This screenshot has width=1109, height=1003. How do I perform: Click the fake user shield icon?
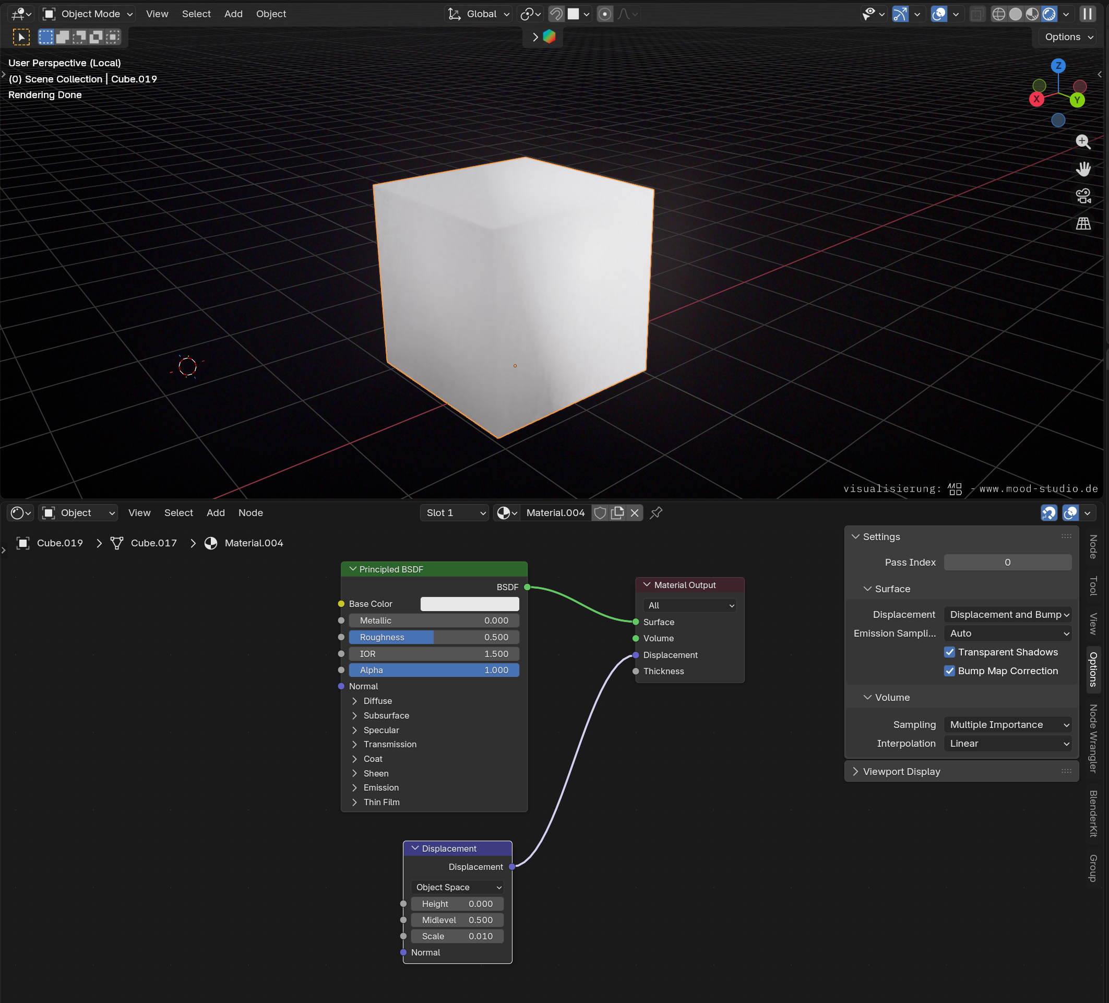pyautogui.click(x=600, y=513)
